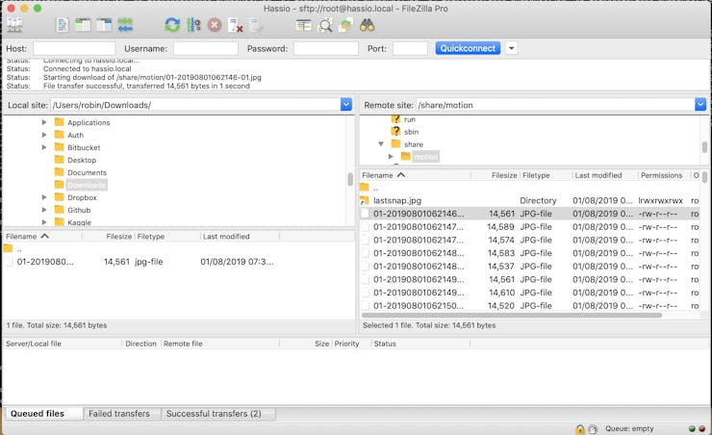Image resolution: width=712 pixels, height=435 pixels.
Task: Expand the Auth folder
Action: pyautogui.click(x=44, y=135)
